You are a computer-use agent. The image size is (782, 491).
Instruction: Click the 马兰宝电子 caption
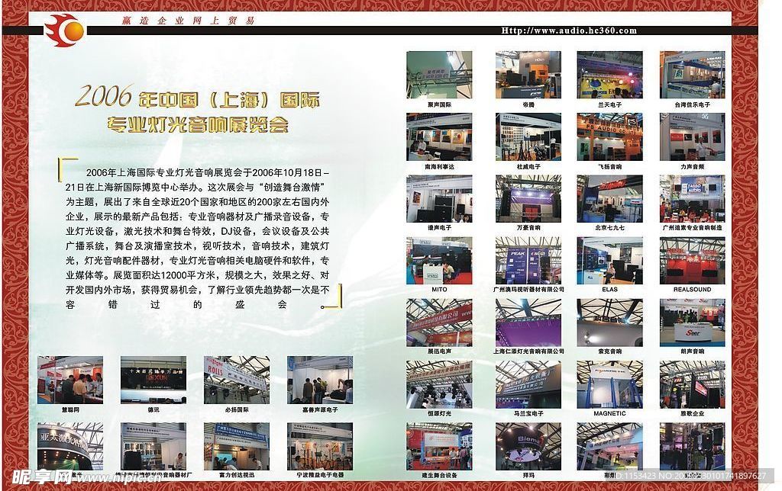[528, 413]
